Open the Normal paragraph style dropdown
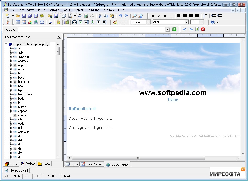 point(149,22)
